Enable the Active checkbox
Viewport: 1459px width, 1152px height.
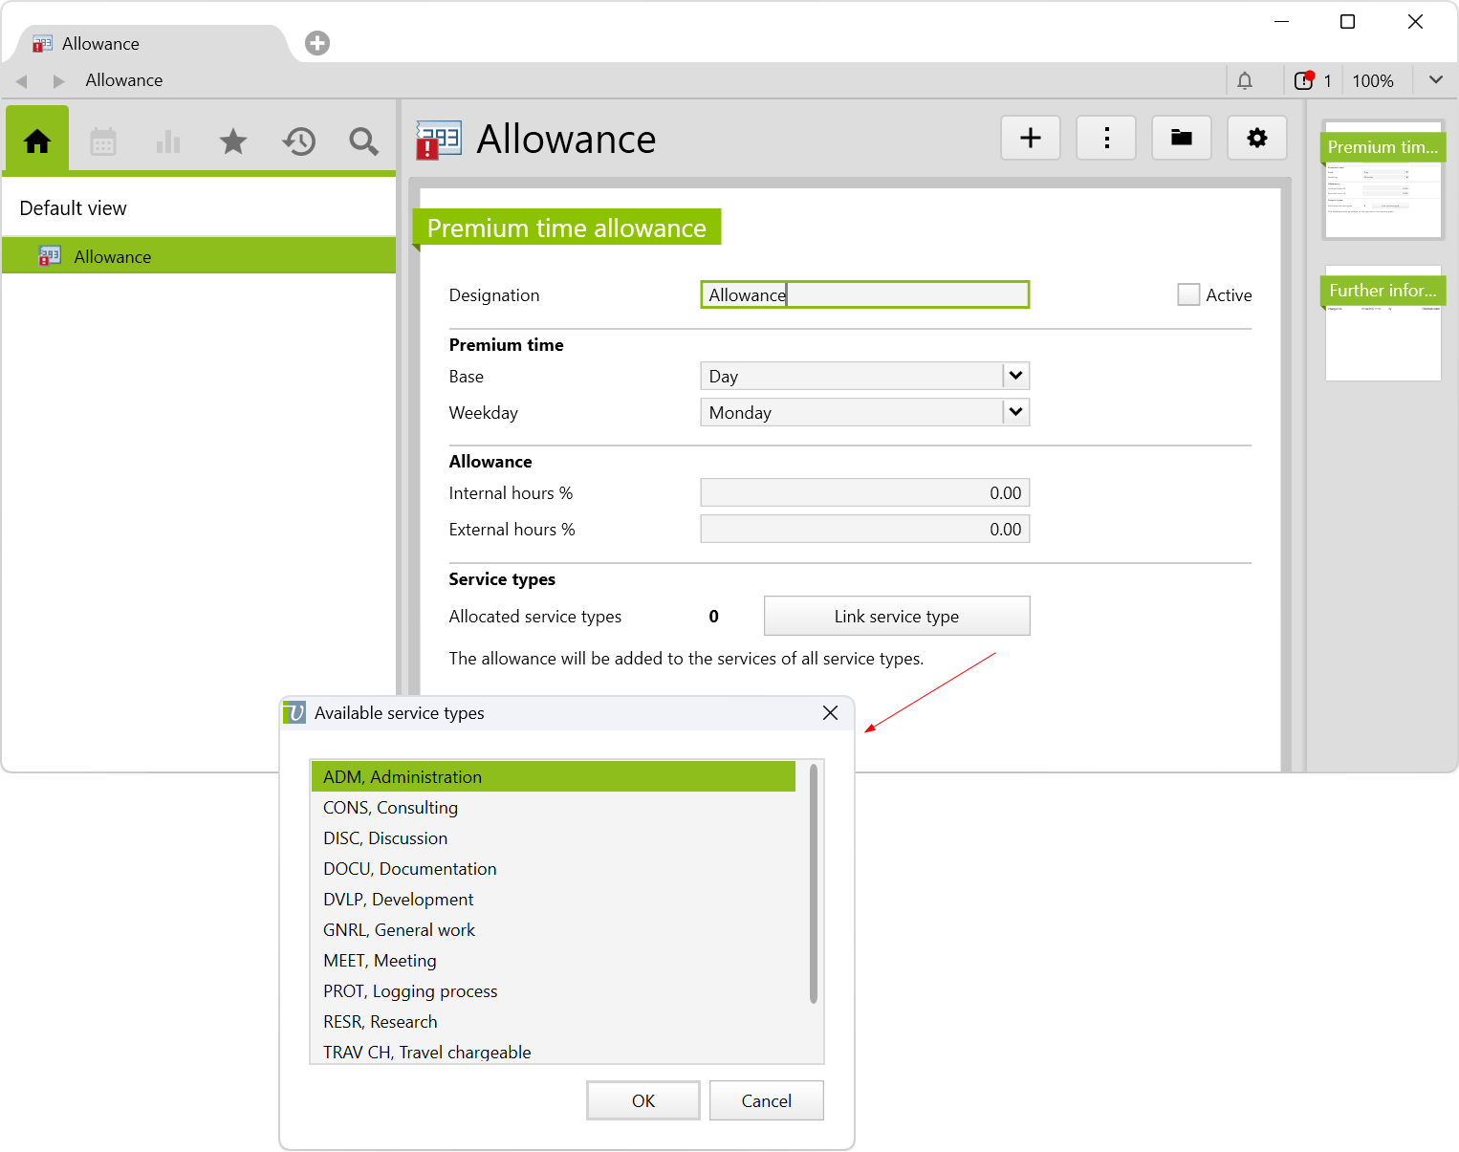[x=1188, y=295]
